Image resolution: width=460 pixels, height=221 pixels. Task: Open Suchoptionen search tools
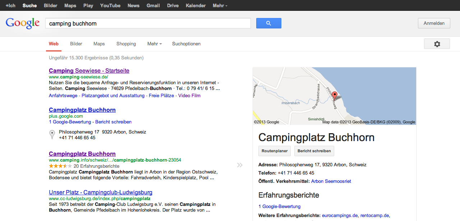[x=186, y=44]
